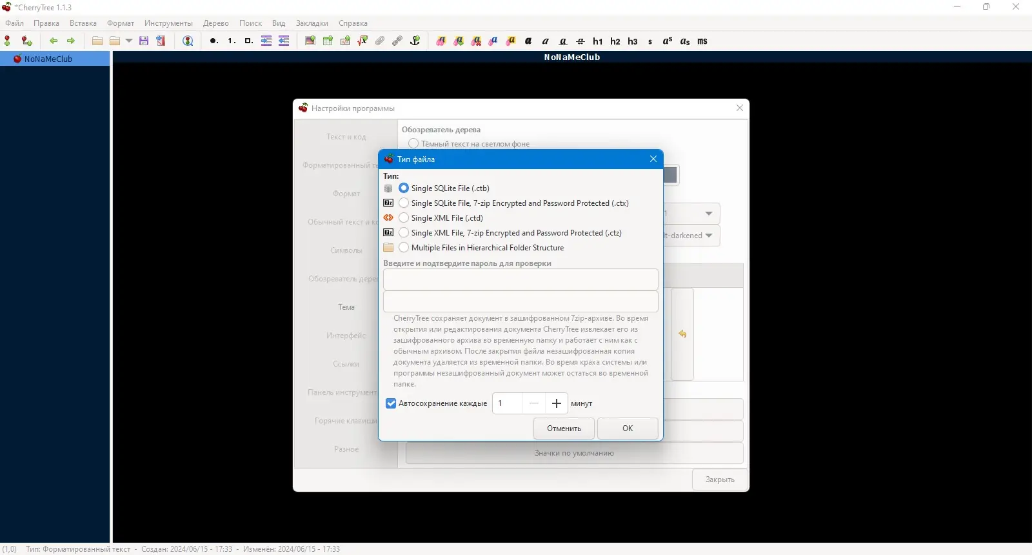The width and height of the screenshot is (1032, 555).
Task: Decrease autosave minutes with minus button
Action: (x=534, y=403)
